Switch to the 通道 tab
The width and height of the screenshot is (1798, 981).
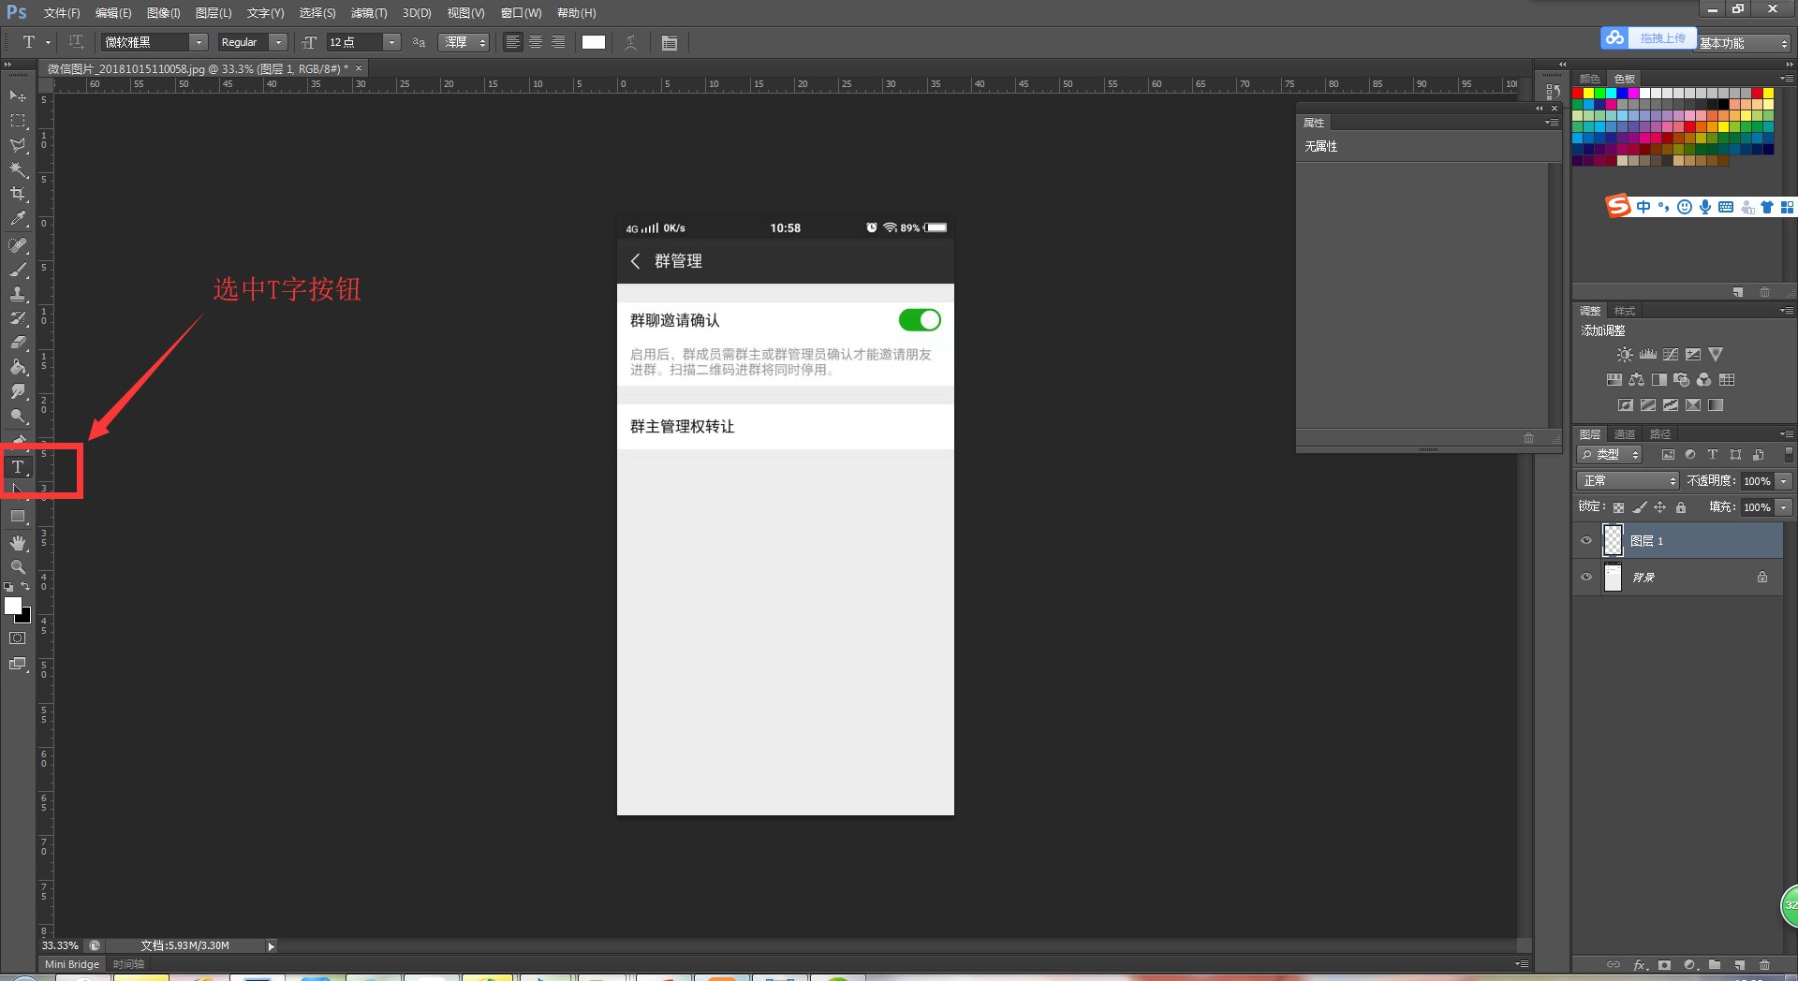click(x=1626, y=433)
